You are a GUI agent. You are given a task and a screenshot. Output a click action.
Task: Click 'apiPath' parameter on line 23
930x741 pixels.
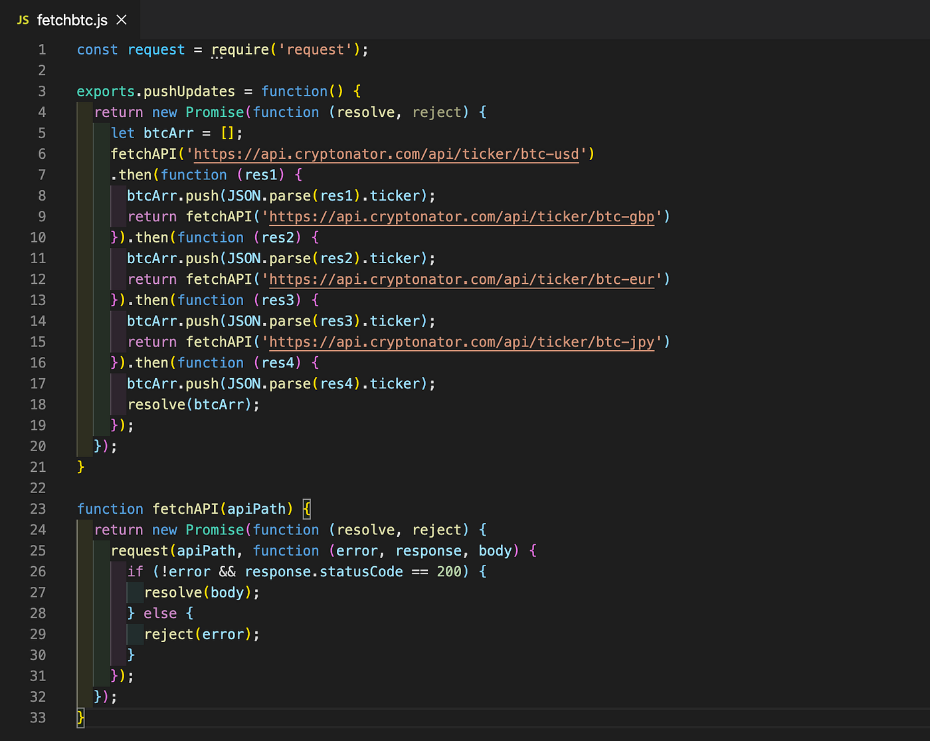[x=256, y=509]
